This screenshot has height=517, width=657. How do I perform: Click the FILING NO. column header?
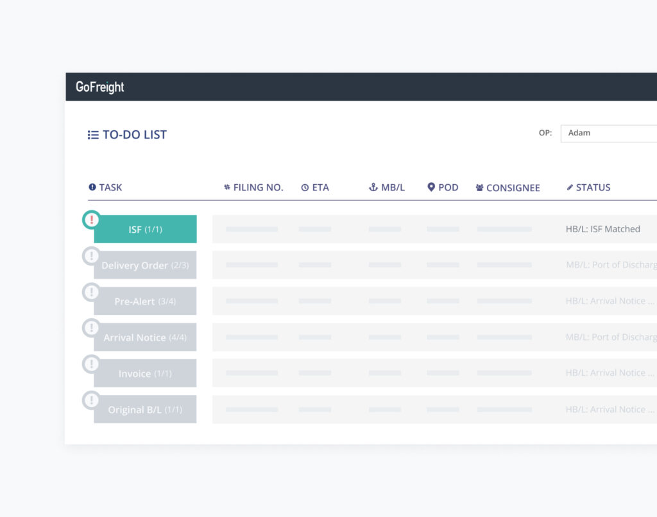[x=253, y=187]
